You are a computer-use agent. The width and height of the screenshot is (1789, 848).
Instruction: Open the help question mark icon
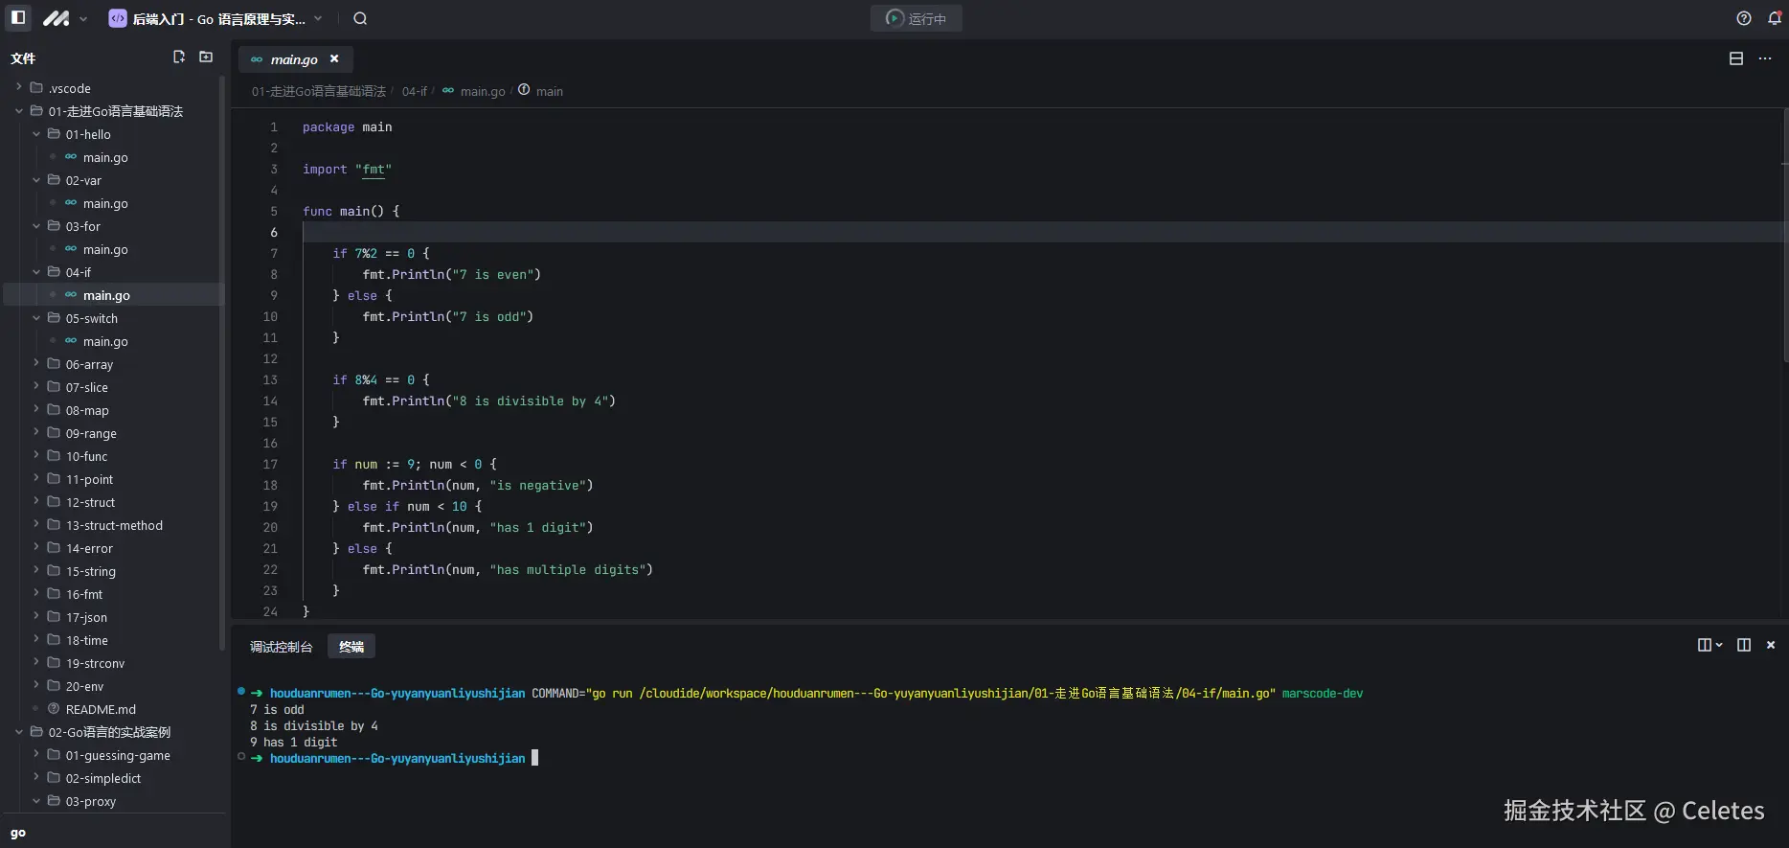click(1744, 18)
